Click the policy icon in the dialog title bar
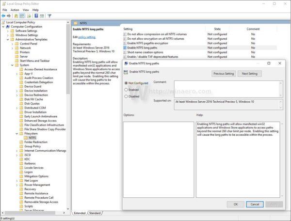Image resolution: width=291 pixels, height=221 pixels. click(x=126, y=63)
